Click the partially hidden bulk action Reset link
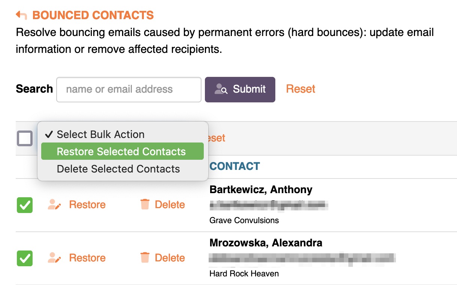457x285 pixels. pos(217,138)
